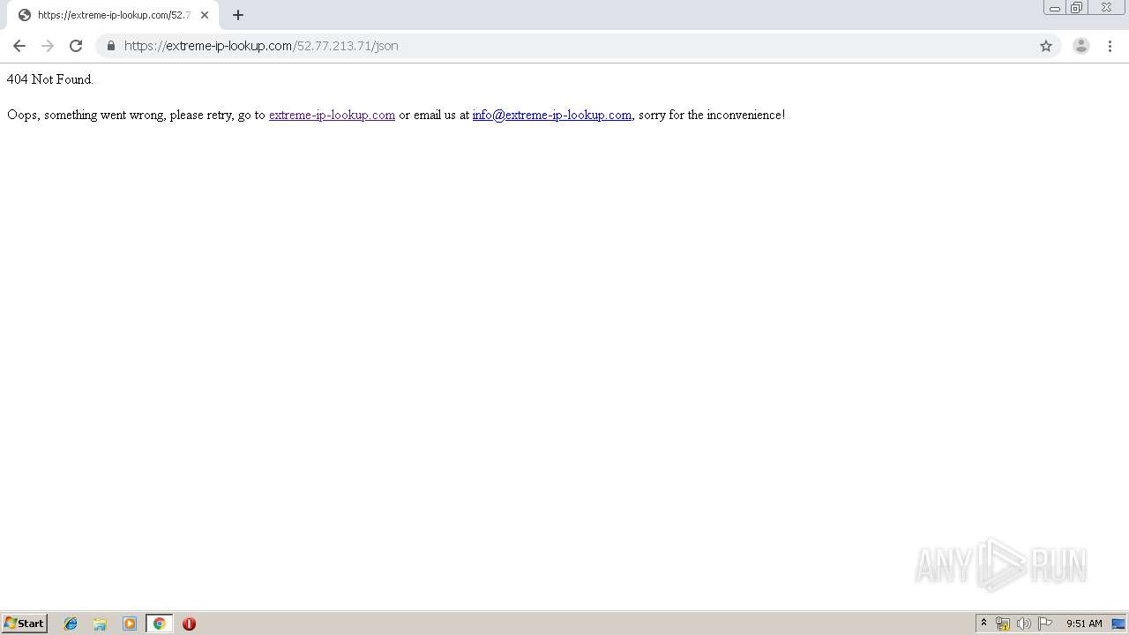Email info@extreme-ip-lookup.com link

click(x=552, y=115)
